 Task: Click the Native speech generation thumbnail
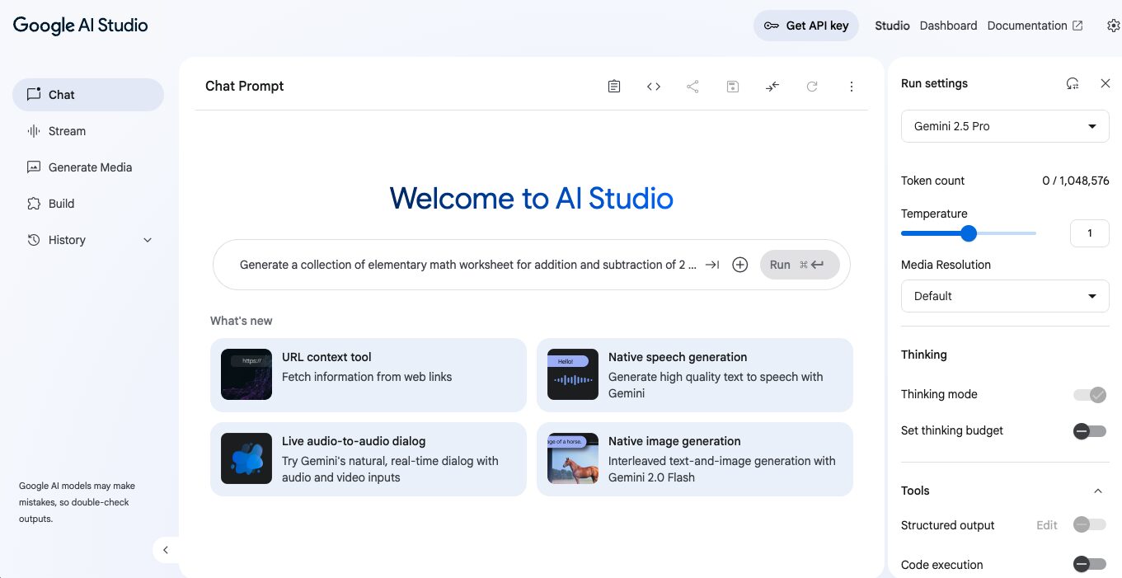point(573,374)
